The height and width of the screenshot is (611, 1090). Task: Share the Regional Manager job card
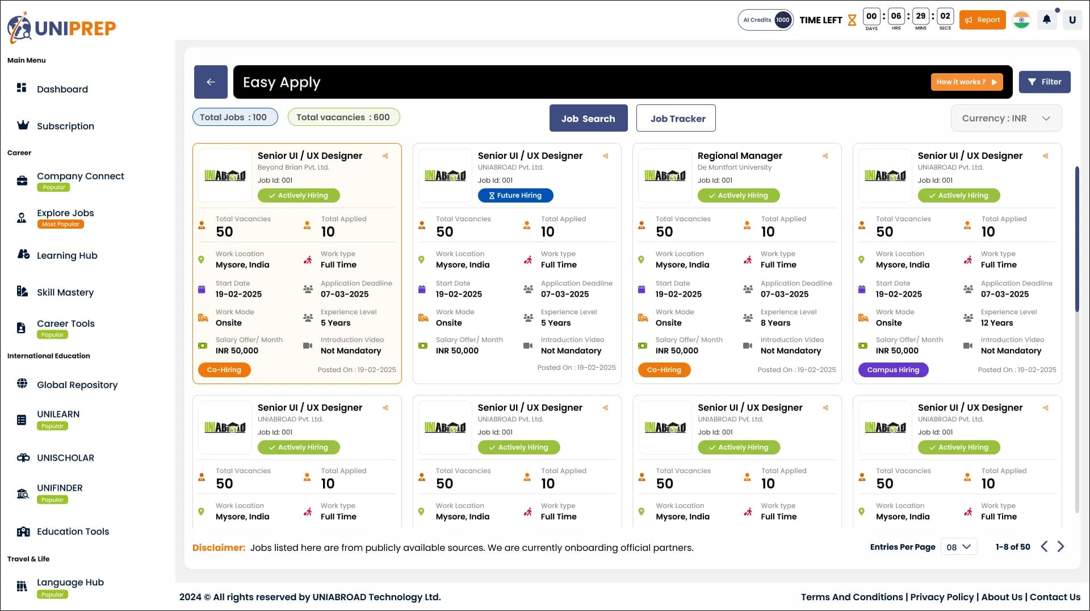(825, 156)
